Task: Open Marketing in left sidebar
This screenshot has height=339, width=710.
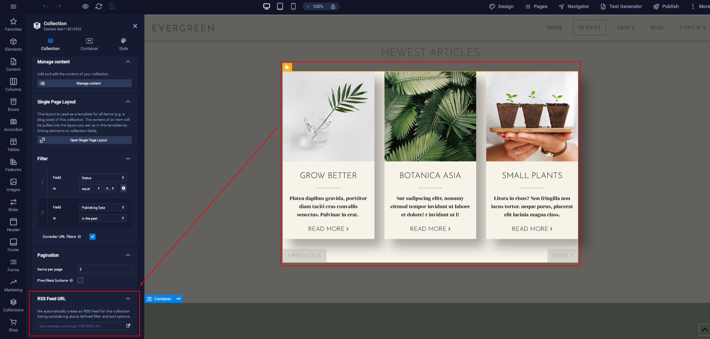Action: pyautogui.click(x=13, y=285)
